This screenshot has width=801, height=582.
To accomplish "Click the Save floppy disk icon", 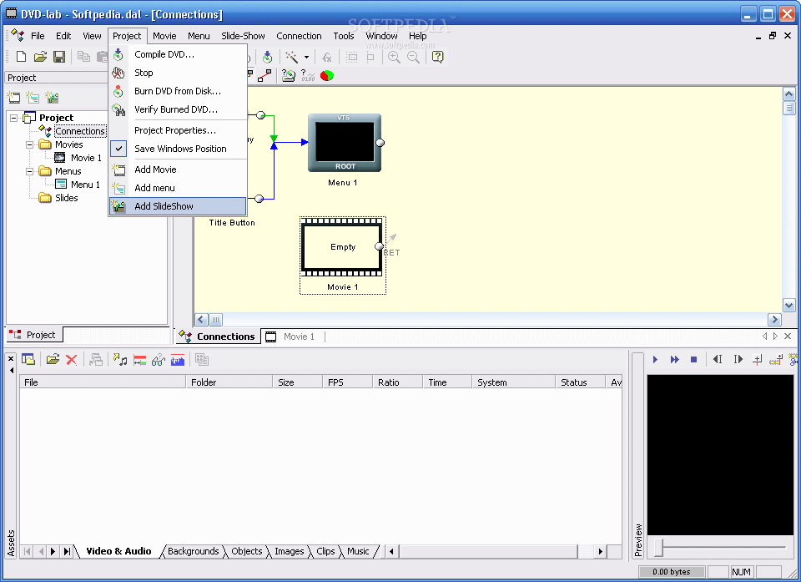I will point(59,57).
